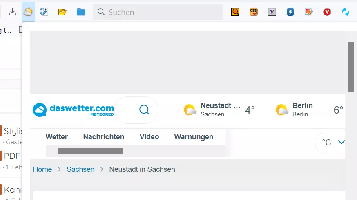Image resolution: width=357 pixels, height=200 pixels.
Task: Click the V validator extension icon
Action: [x=272, y=12]
